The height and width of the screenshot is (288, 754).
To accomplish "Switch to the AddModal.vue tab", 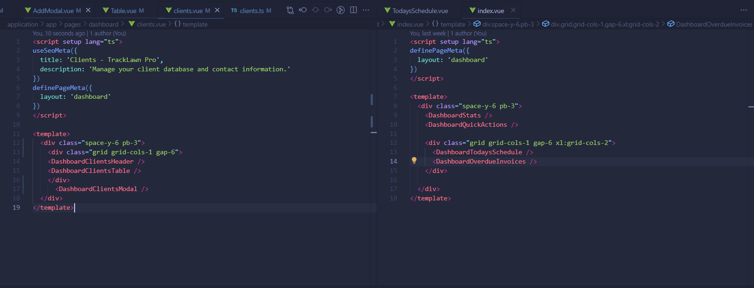I will click(52, 10).
